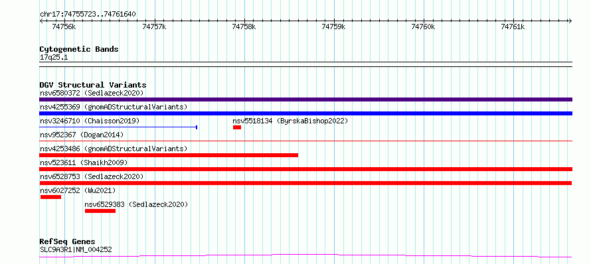Click the dark purple nsv6580372 variant bar

pyautogui.click(x=305, y=99)
